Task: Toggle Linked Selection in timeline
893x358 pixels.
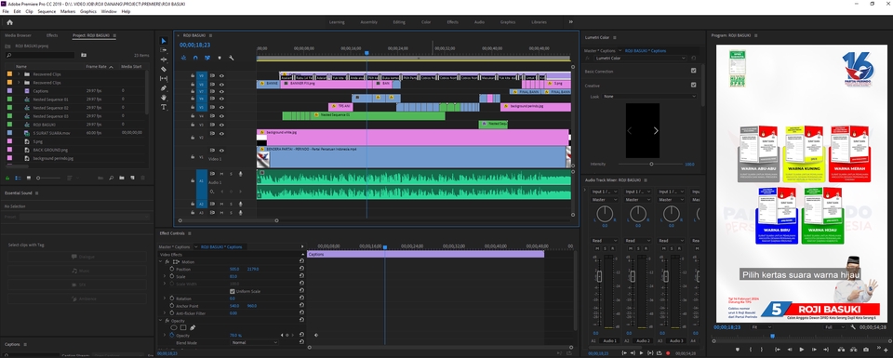Action: pyautogui.click(x=207, y=58)
